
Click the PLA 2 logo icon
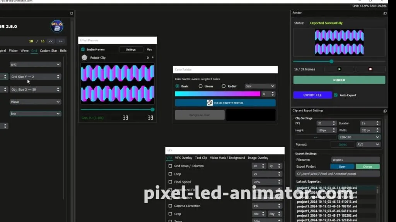coord(57,27)
